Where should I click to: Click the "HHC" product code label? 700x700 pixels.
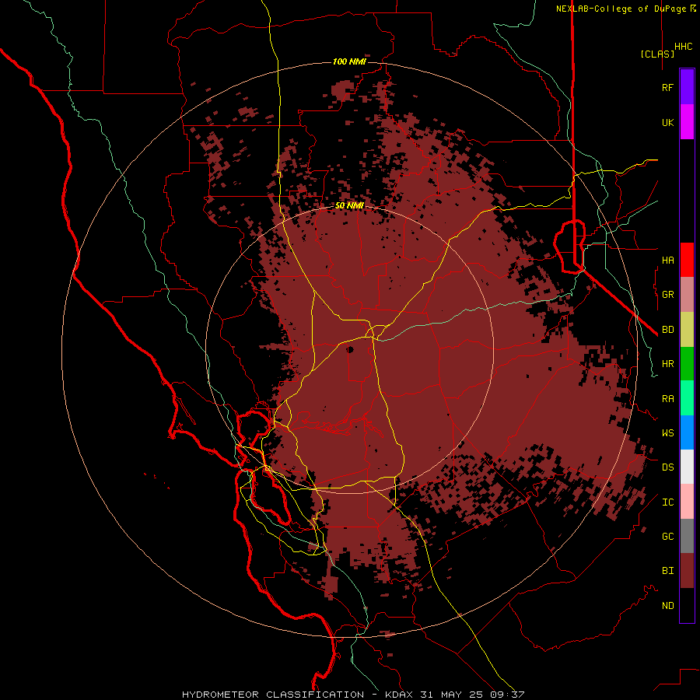coord(683,47)
